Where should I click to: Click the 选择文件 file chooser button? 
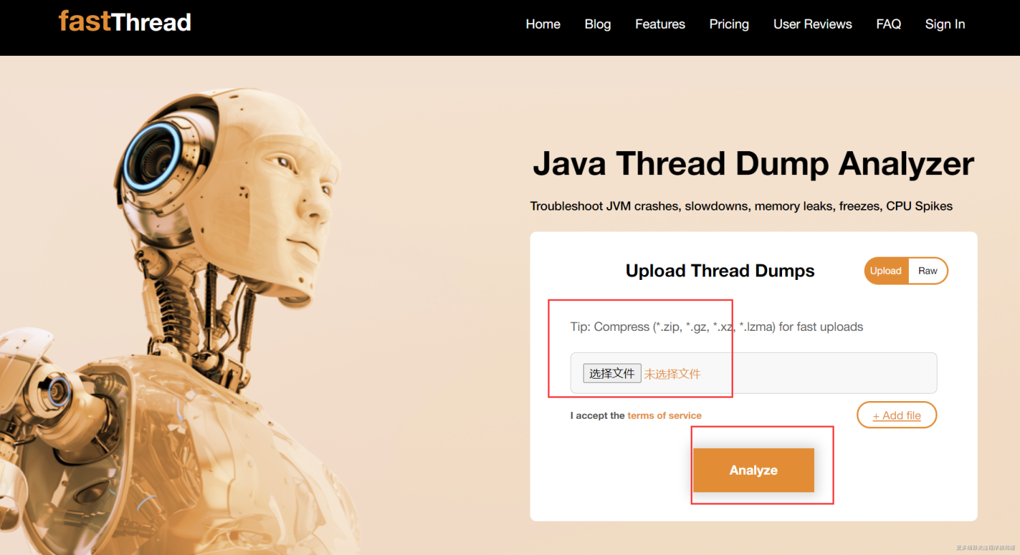[x=612, y=372]
